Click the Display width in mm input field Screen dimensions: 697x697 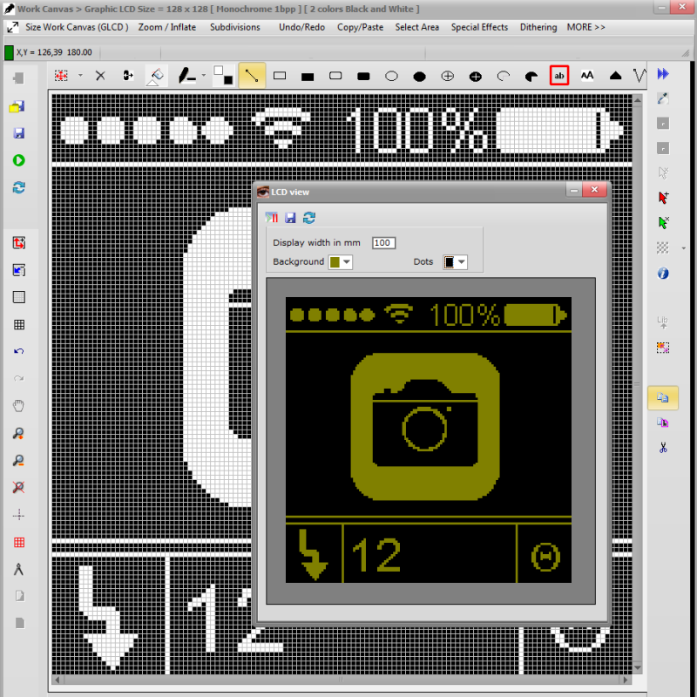(383, 242)
